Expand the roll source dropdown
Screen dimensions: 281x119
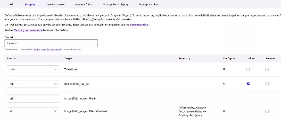pos(33,84)
